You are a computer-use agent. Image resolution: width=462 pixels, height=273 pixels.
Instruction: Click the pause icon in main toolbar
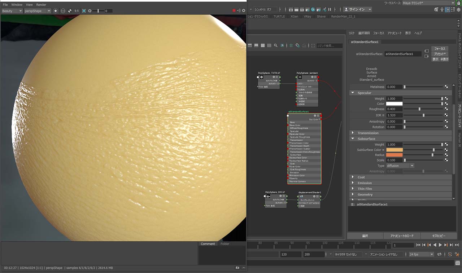pos(330,9)
